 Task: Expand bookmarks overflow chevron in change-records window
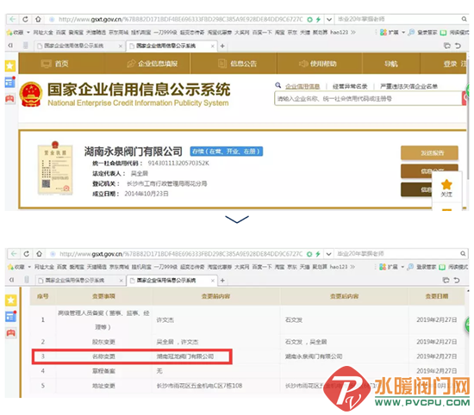pyautogui.click(x=352, y=267)
